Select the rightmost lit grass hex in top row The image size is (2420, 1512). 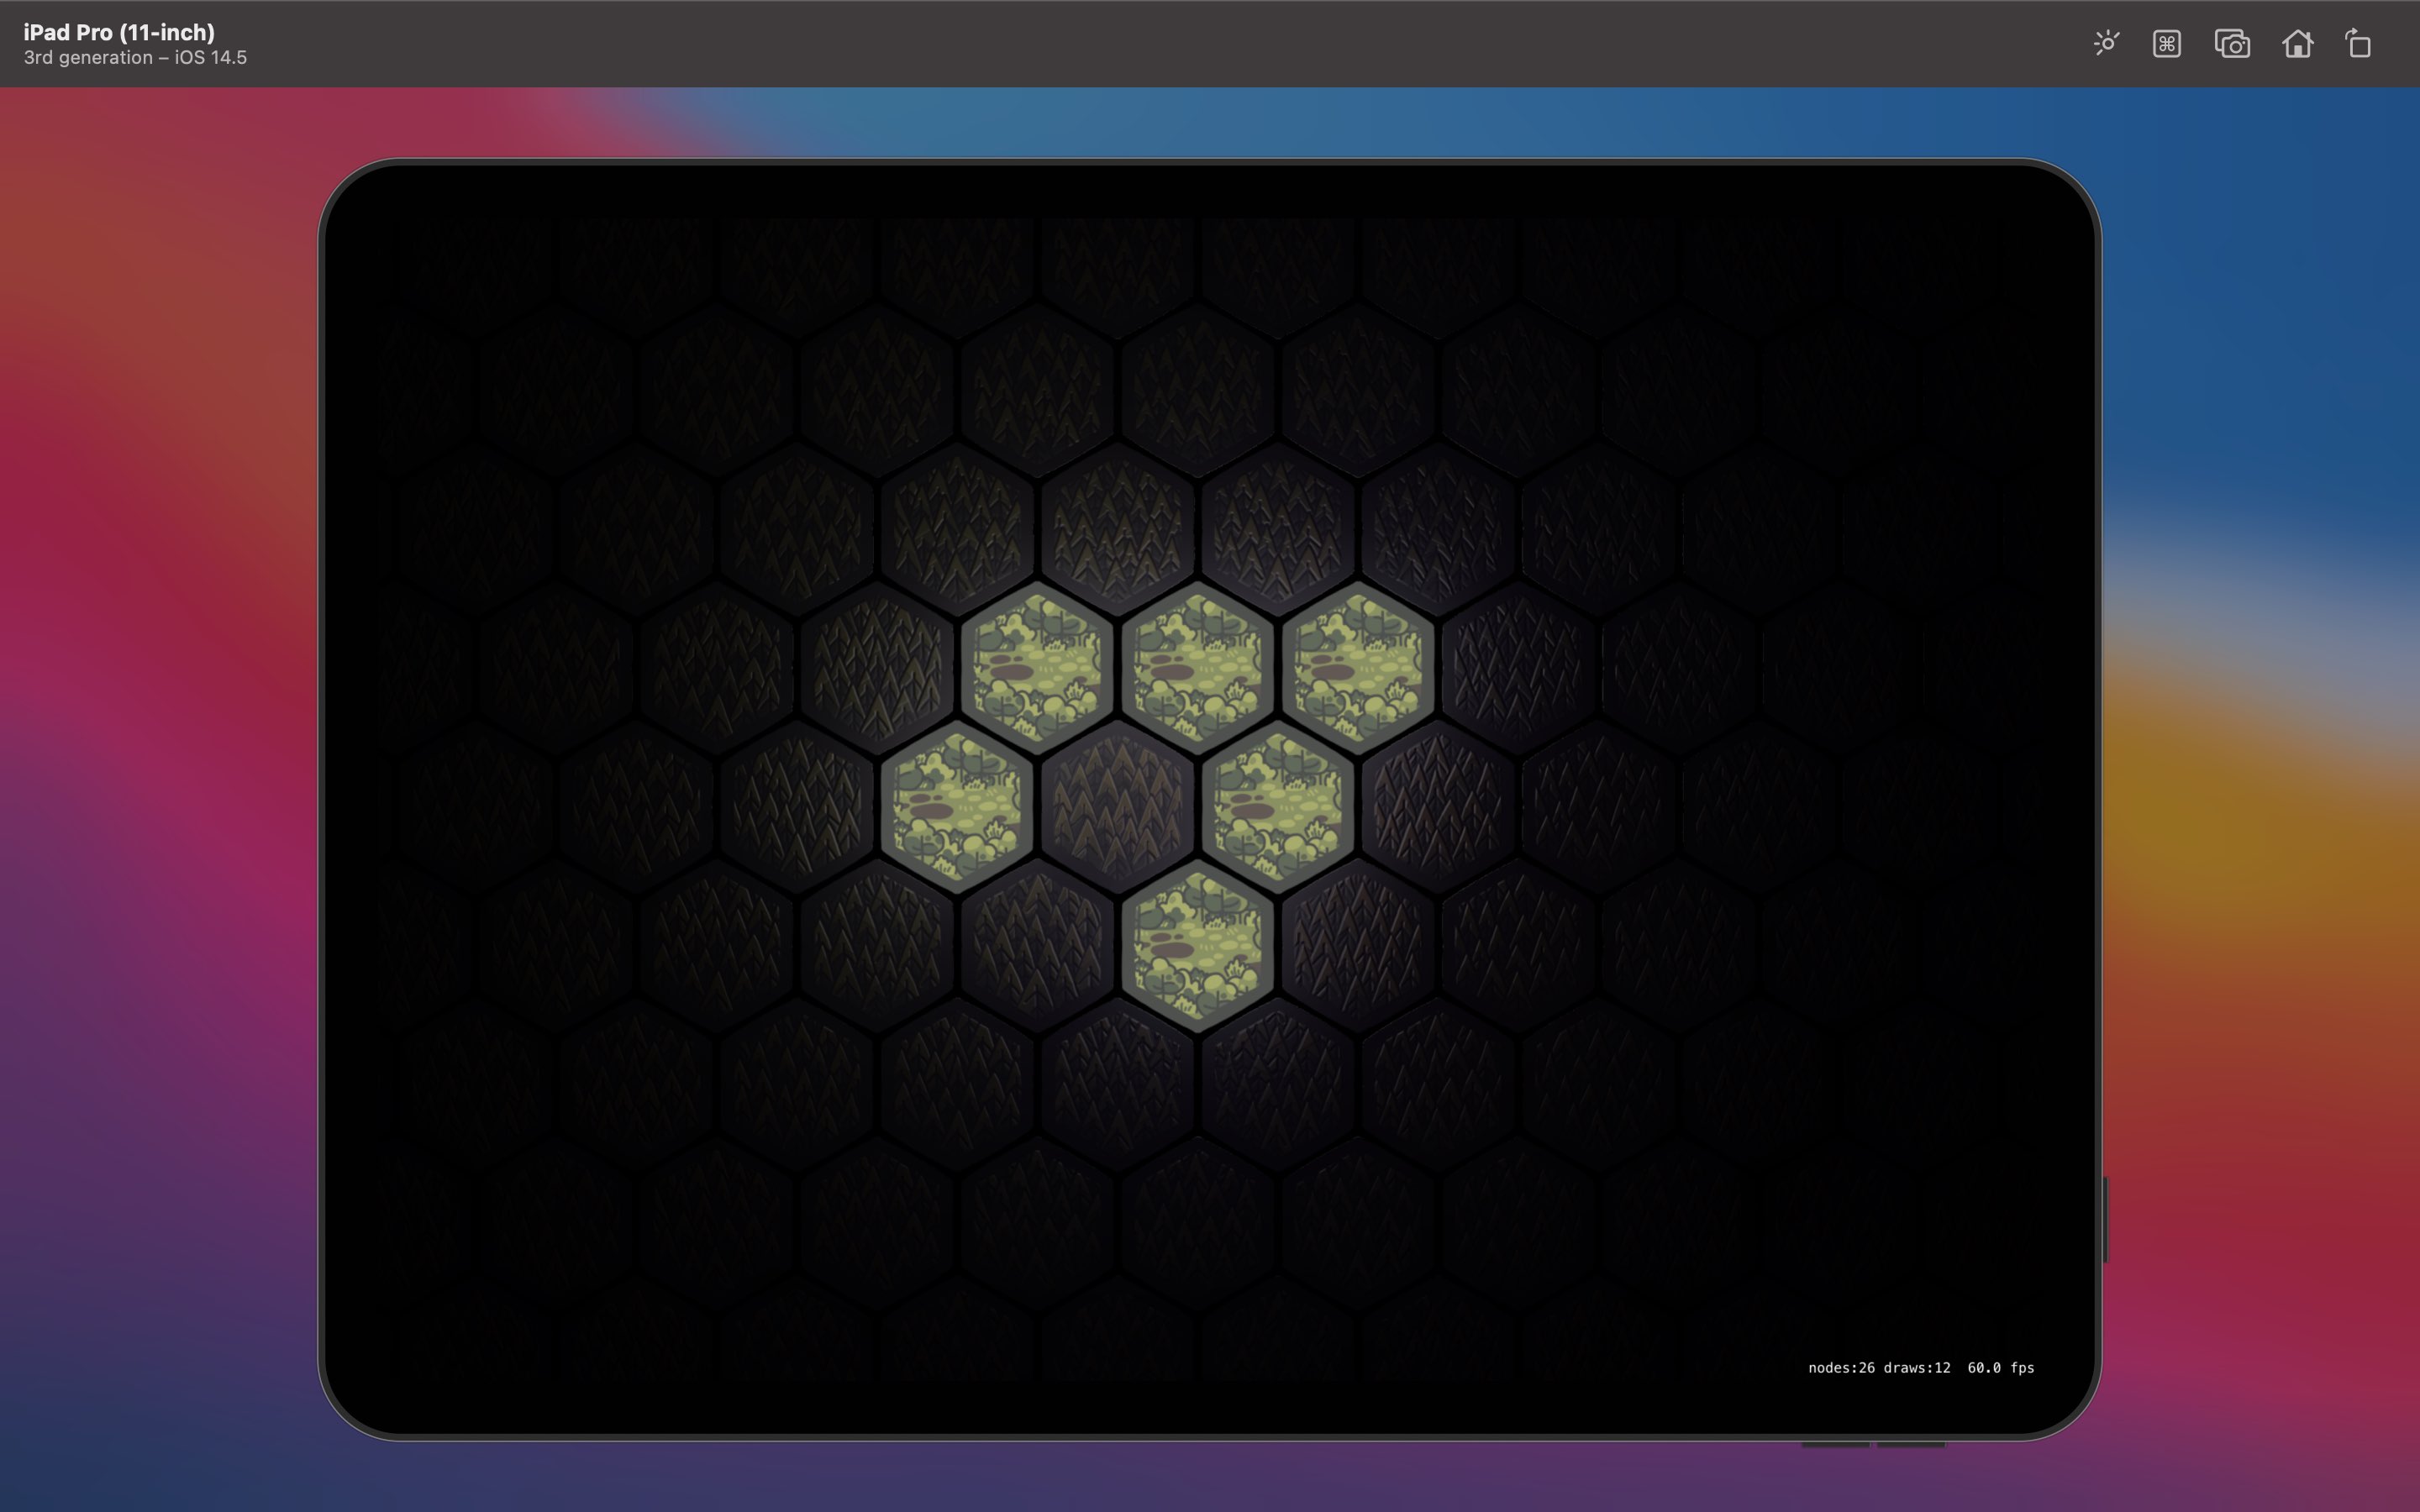(1357, 668)
